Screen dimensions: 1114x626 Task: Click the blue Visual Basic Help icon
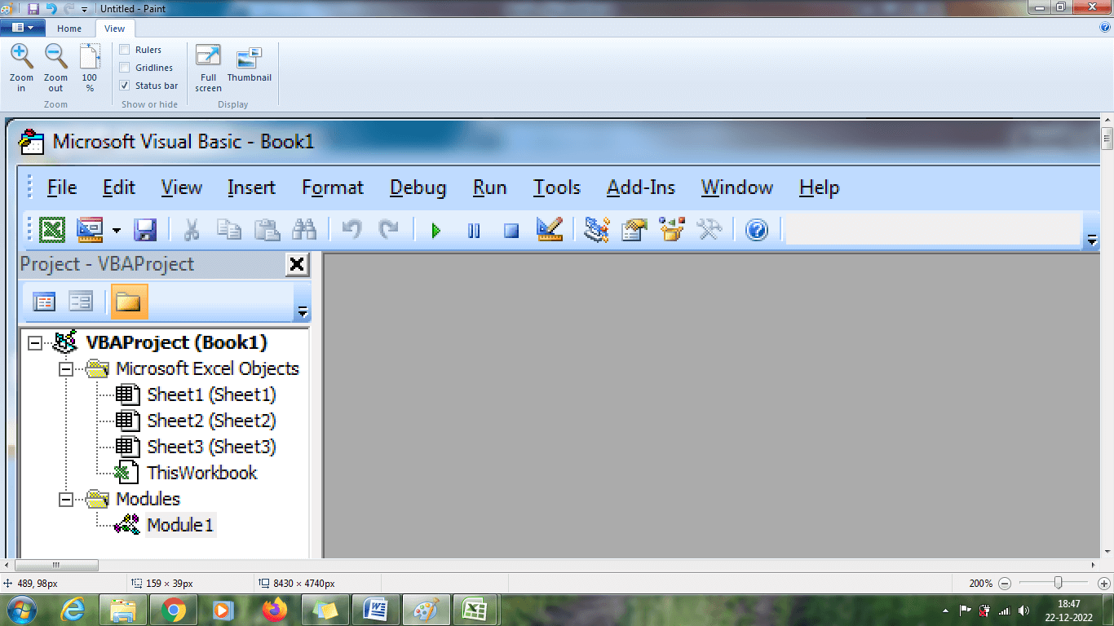point(757,230)
